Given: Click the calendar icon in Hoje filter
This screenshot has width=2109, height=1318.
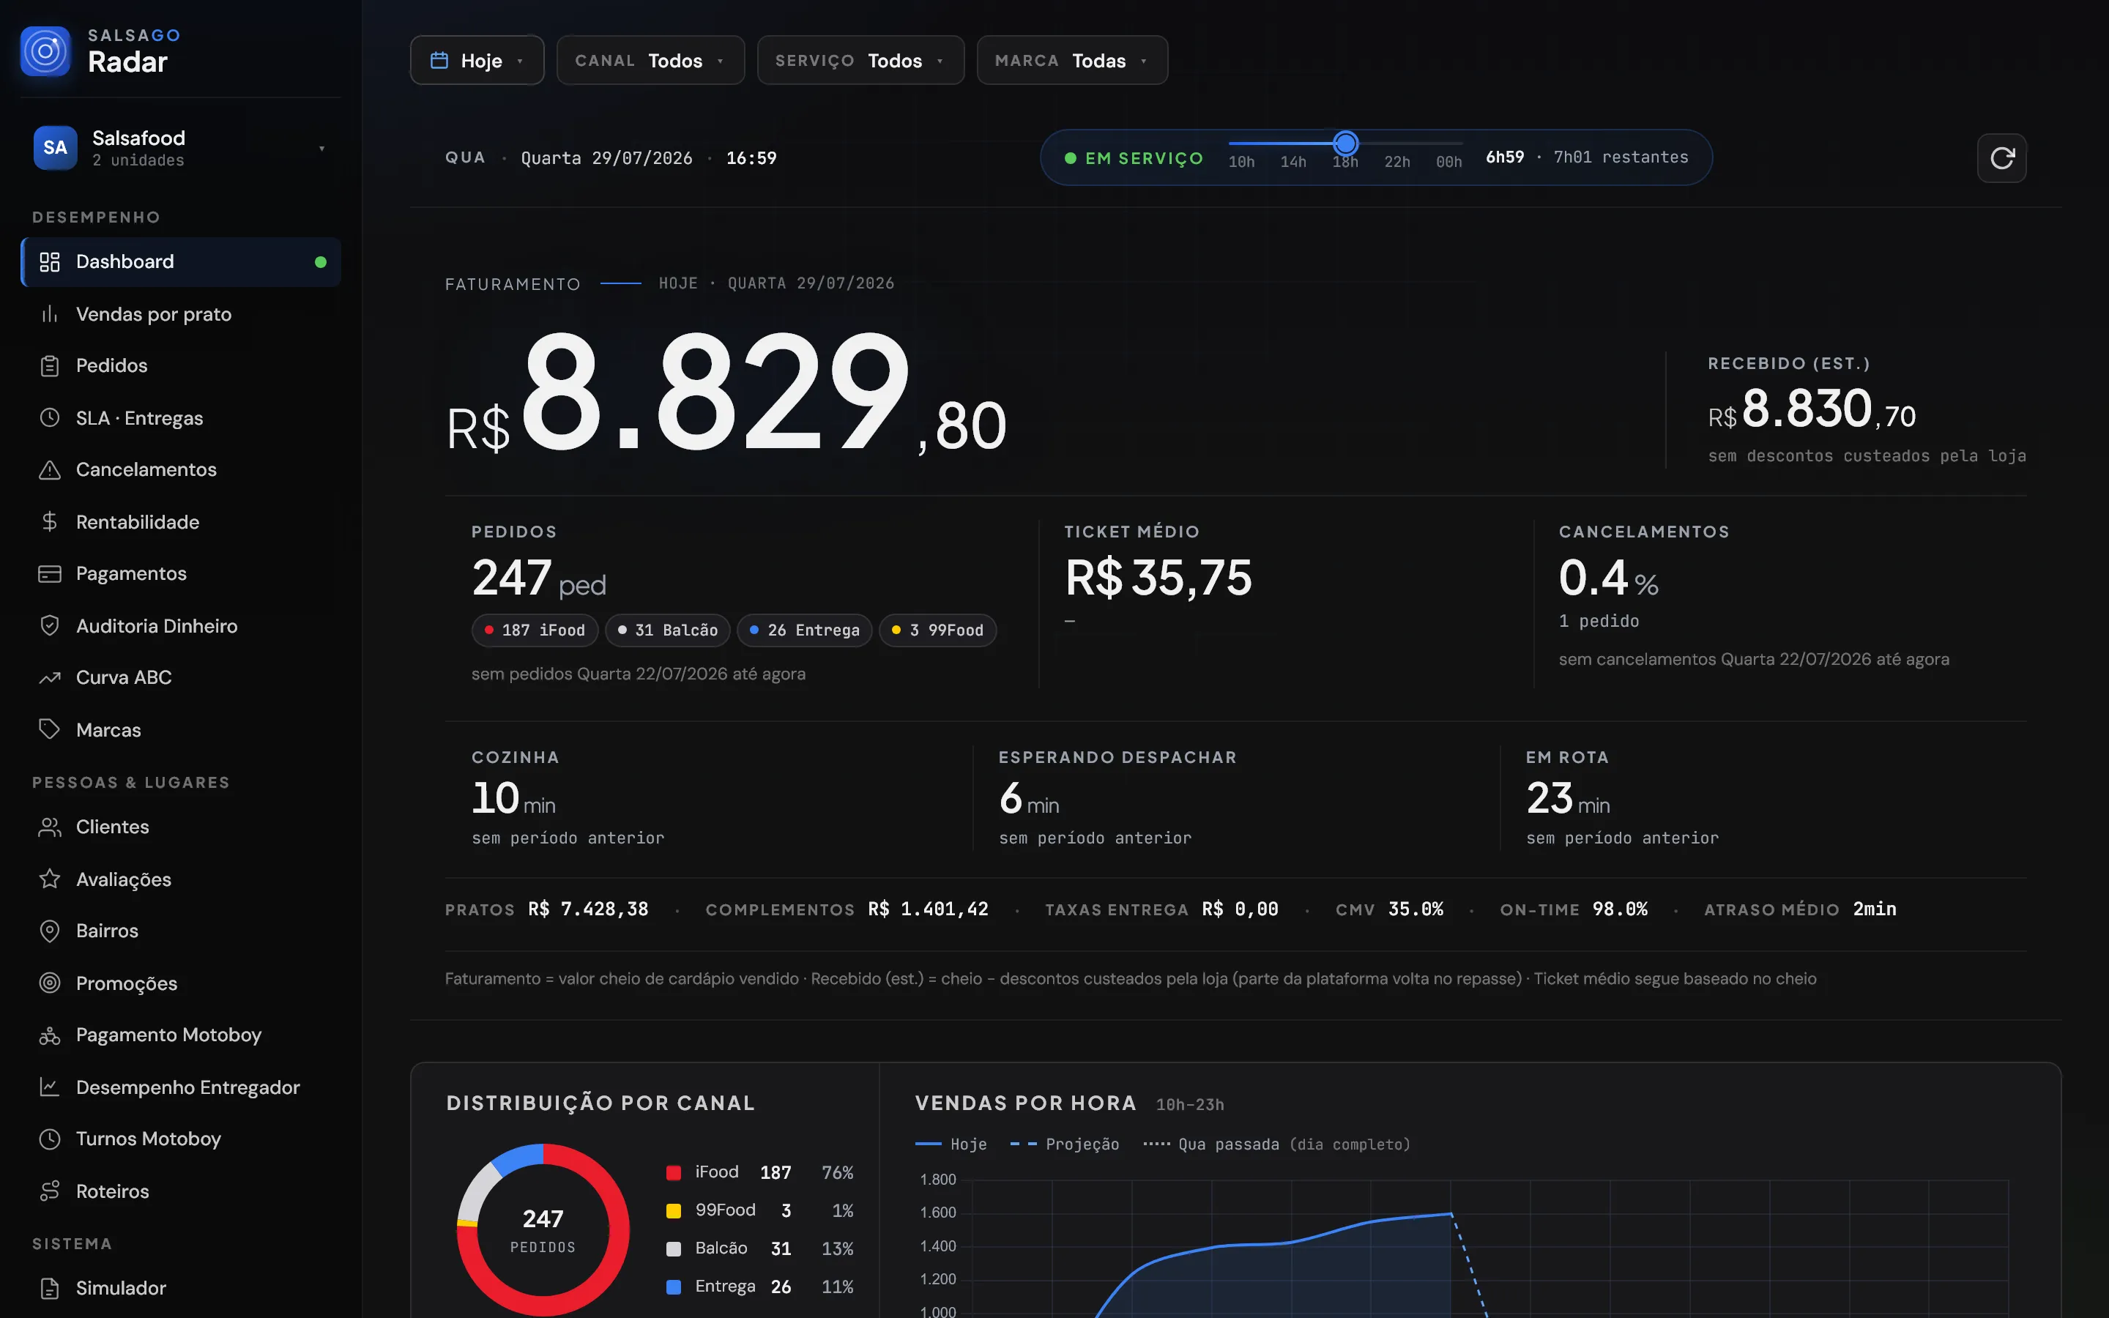Looking at the screenshot, I should 439,60.
